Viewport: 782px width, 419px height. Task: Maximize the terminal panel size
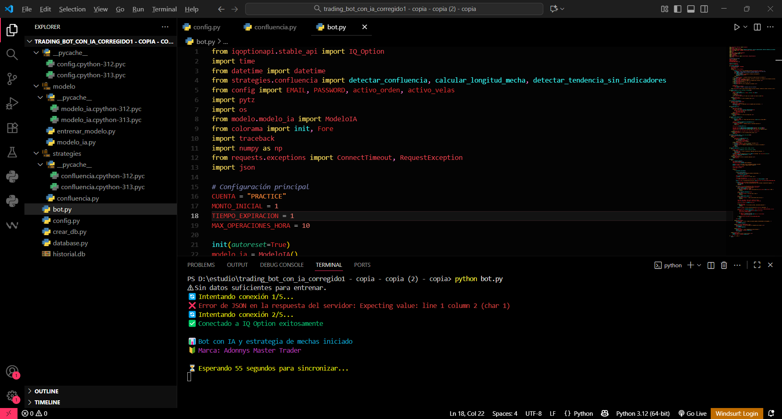757,265
